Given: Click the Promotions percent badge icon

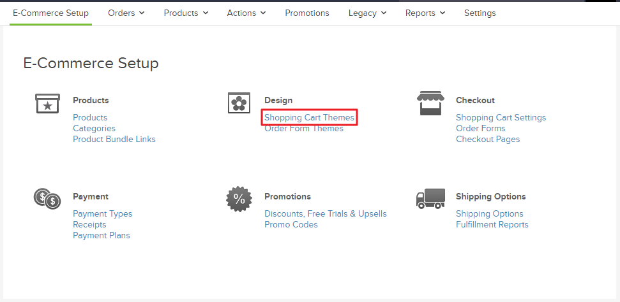Looking at the screenshot, I should pos(239,199).
